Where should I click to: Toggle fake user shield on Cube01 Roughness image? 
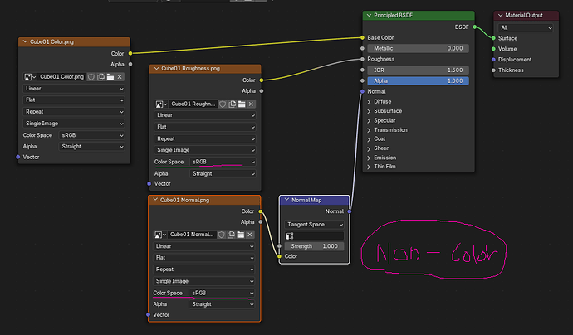pos(223,104)
